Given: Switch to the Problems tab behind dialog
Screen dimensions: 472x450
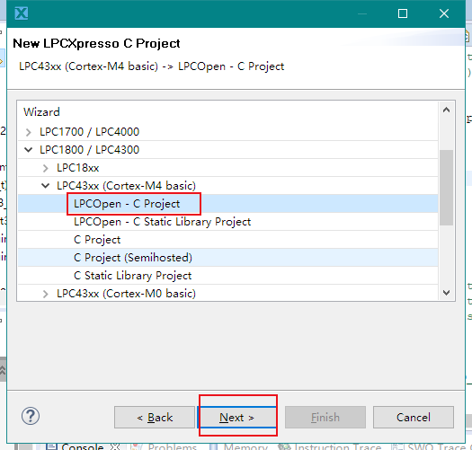Looking at the screenshot, I should tap(165, 446).
